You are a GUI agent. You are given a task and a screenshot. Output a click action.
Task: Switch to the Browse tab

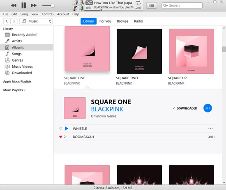pyautogui.click(x=122, y=21)
